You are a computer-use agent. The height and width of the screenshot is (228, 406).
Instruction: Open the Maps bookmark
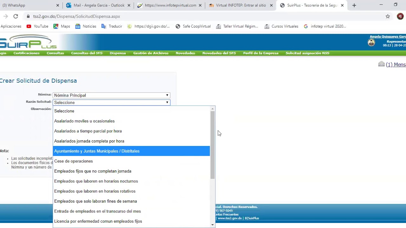tap(62, 26)
